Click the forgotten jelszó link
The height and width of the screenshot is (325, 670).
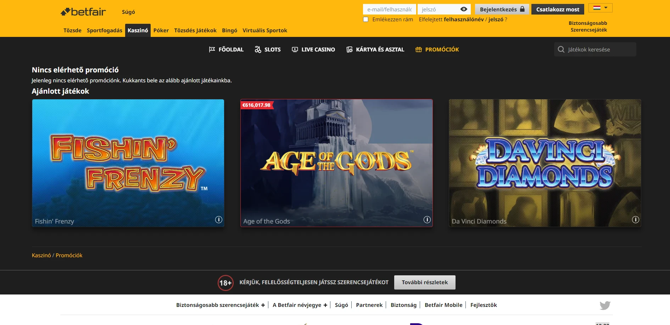496,20
